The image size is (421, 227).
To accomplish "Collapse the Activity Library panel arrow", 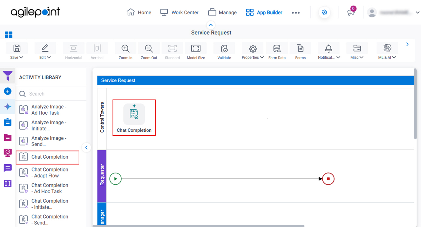I will pos(86,148).
